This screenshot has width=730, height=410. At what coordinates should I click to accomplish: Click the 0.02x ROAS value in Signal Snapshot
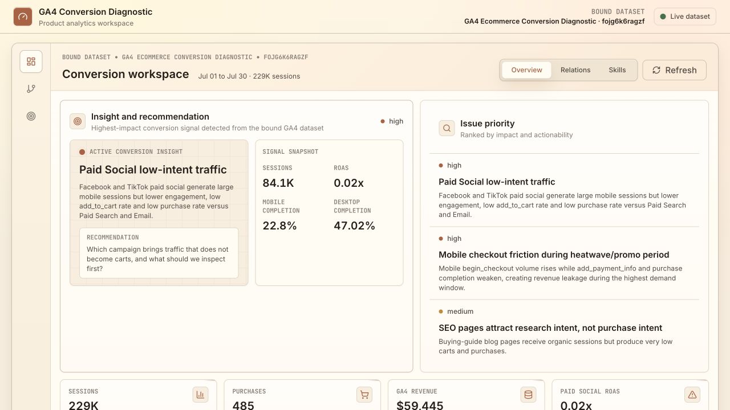348,183
